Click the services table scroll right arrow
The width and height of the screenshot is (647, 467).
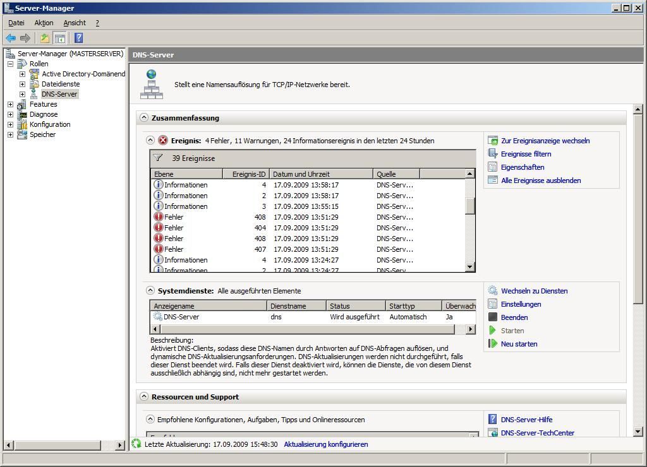click(x=470, y=329)
